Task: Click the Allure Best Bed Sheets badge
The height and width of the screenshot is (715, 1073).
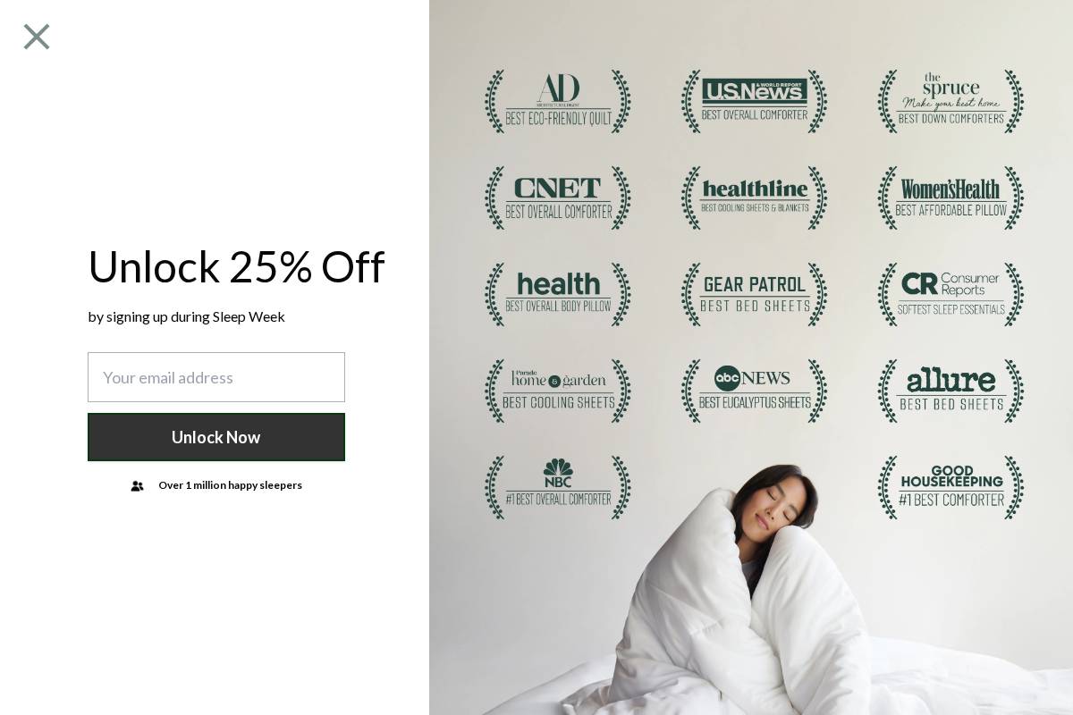Action: pos(950,391)
